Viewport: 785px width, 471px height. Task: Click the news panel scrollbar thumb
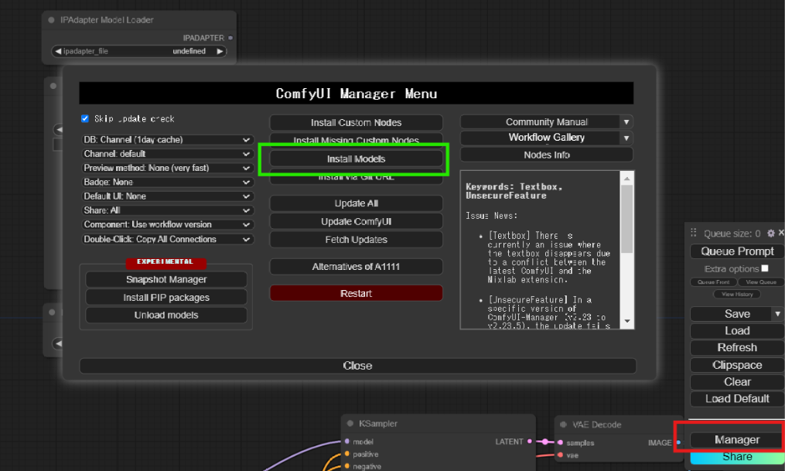tap(626, 219)
